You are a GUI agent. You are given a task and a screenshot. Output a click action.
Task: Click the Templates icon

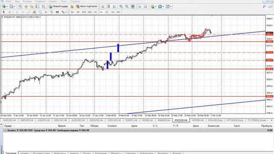[167, 7]
